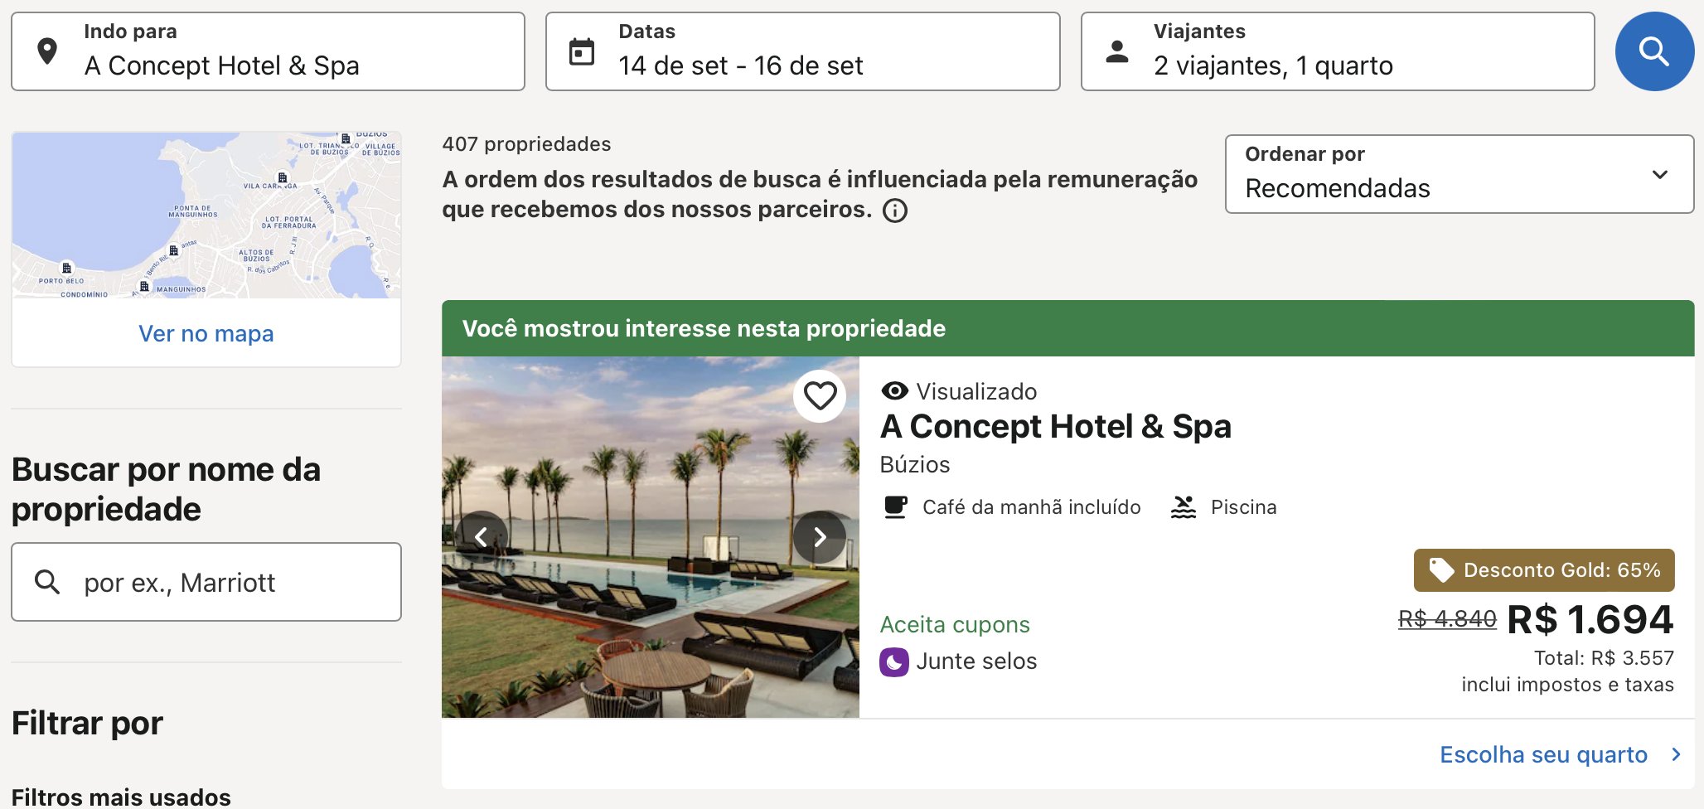Show next hotel photo with right arrow
Viewport: 1704px width, 809px height.
(x=820, y=537)
